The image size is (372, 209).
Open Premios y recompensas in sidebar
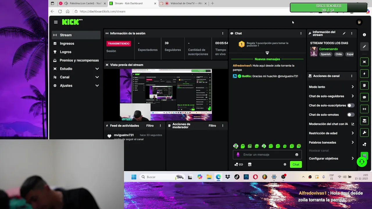pos(76,60)
